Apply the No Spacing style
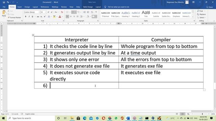The image size is (216, 121). 115,14
